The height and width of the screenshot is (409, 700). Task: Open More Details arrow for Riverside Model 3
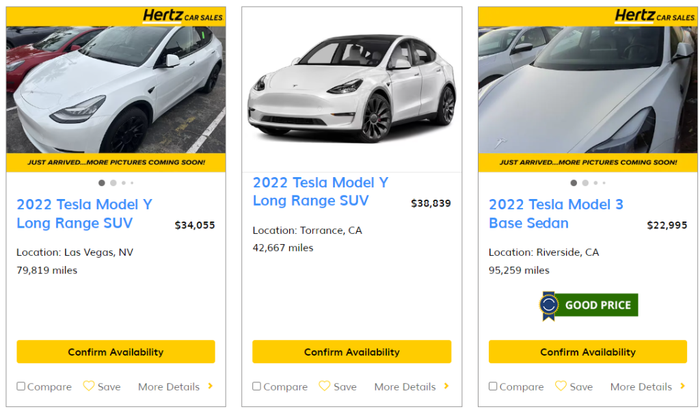[x=682, y=386]
